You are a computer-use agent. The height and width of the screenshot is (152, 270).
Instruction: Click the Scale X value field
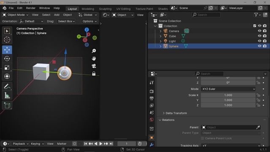click(x=228, y=95)
